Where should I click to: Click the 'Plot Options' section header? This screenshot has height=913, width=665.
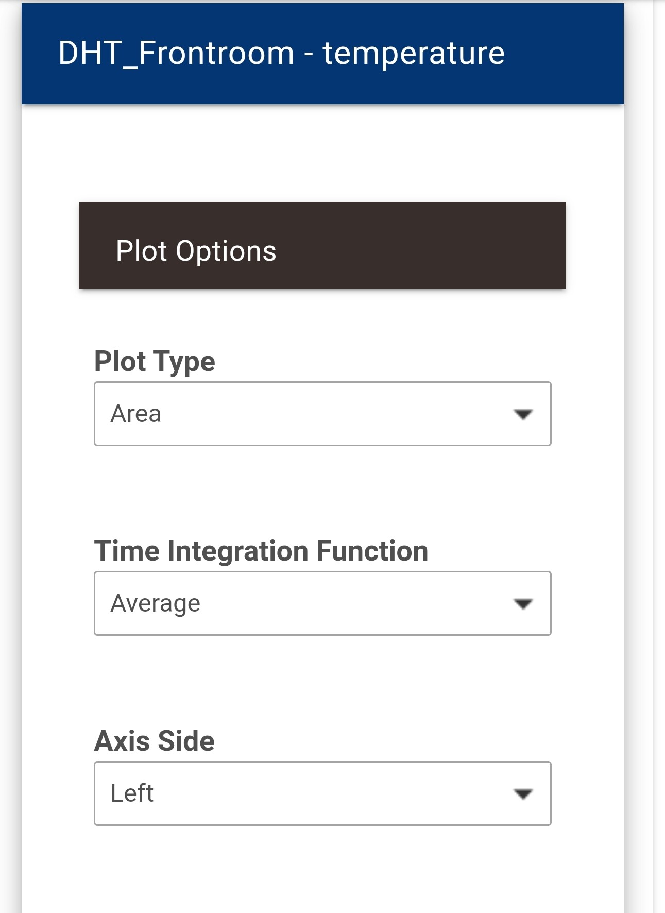coord(196,251)
